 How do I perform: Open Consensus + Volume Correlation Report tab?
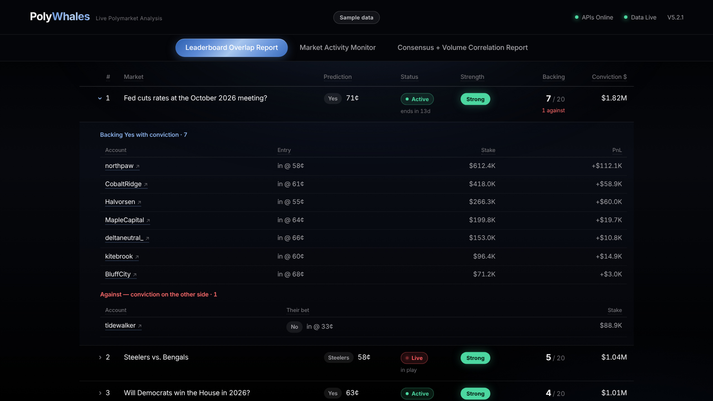pyautogui.click(x=462, y=48)
